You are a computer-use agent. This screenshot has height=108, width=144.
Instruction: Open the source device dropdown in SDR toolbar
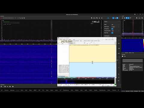8,18
